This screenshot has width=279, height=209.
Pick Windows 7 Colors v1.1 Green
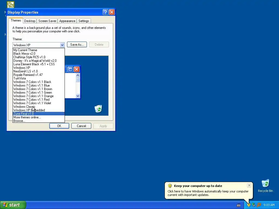click(x=39, y=93)
